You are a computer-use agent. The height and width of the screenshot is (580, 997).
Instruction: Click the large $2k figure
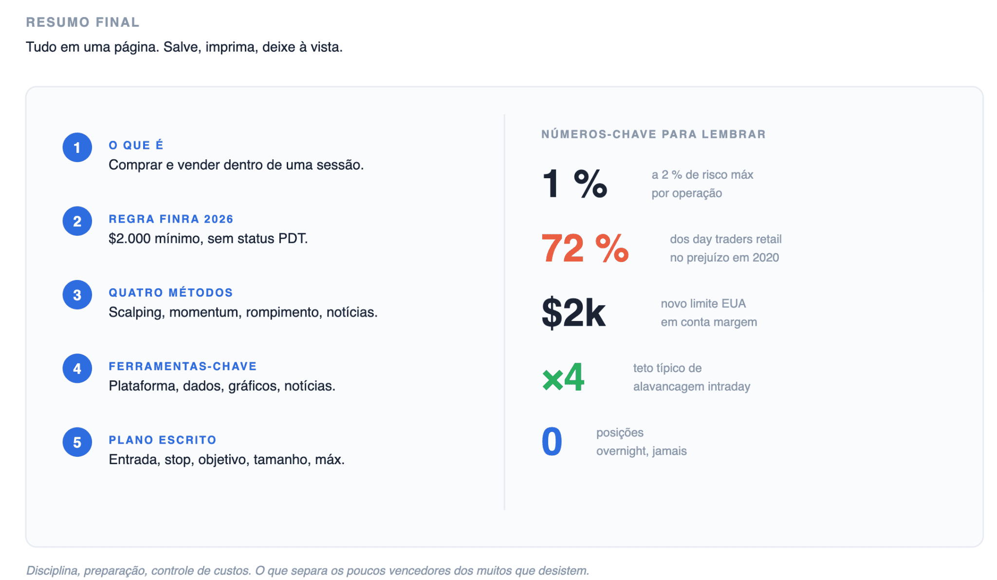pos(573,313)
